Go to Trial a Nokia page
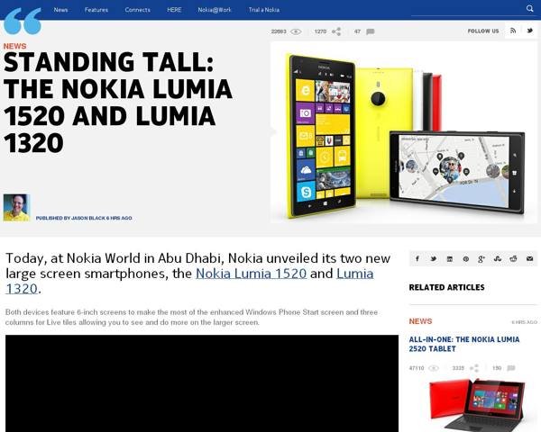 click(x=264, y=10)
